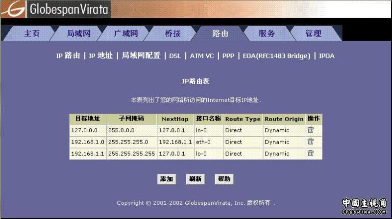The image size is (392, 219).
Task: Open the IPOA submenu link
Action: click(327, 56)
